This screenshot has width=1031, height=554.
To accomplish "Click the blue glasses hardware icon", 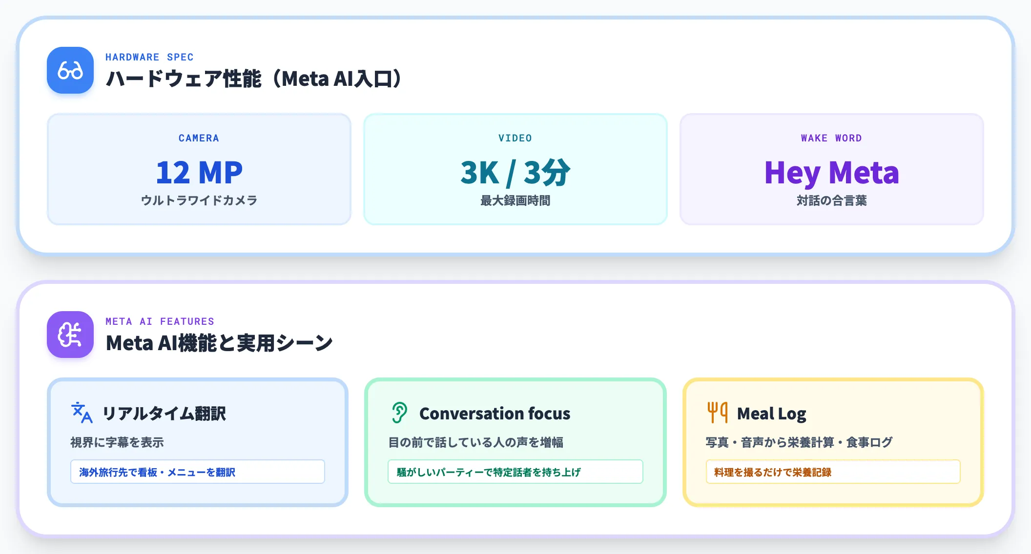I will click(x=70, y=70).
